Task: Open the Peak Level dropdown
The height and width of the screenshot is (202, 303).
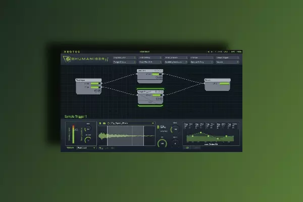Action: tap(86, 148)
